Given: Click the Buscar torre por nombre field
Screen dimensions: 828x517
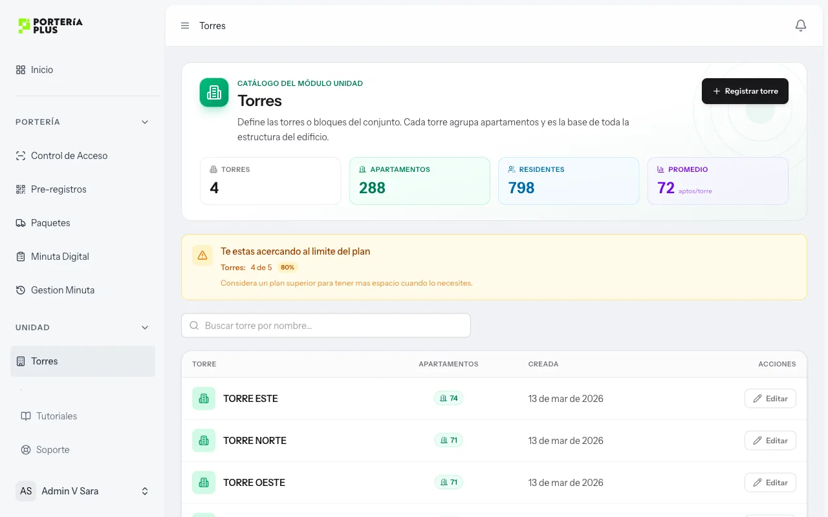Looking at the screenshot, I should (x=326, y=326).
